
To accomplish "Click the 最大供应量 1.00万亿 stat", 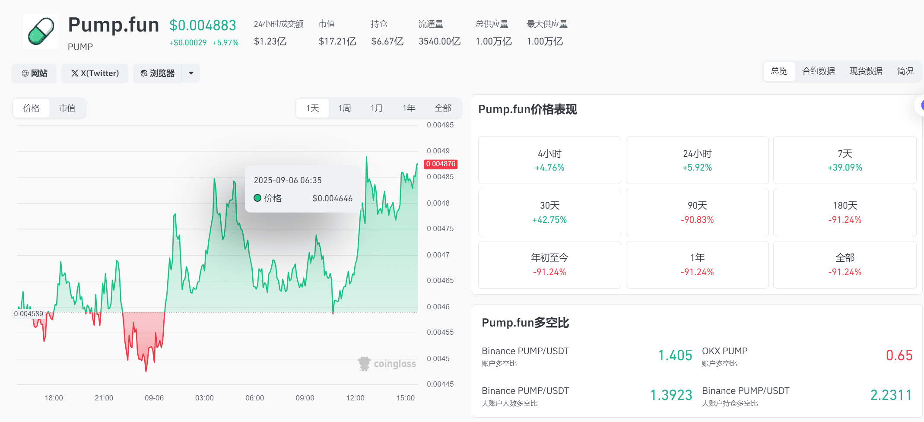I will click(547, 33).
